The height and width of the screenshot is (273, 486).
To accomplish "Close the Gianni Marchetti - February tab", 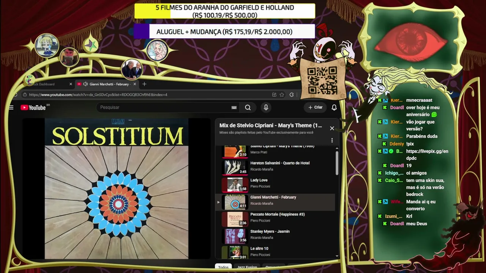I will pos(134,84).
